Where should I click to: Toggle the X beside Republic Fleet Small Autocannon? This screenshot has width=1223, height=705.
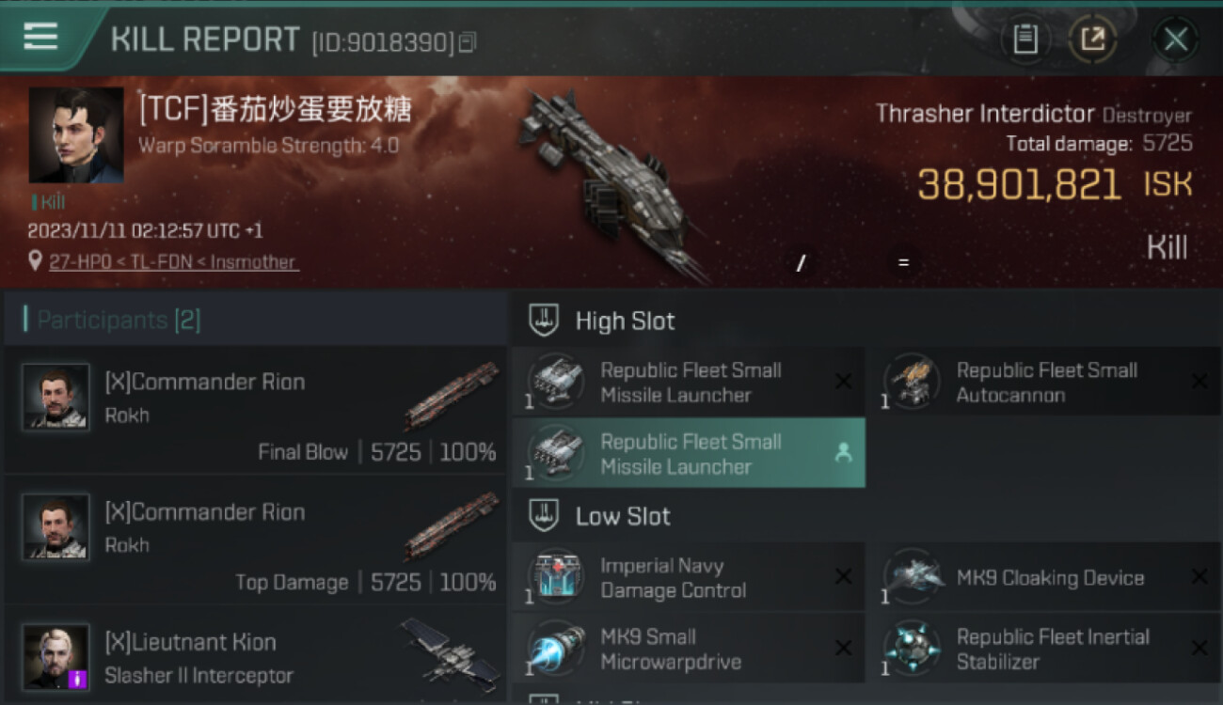(1199, 382)
